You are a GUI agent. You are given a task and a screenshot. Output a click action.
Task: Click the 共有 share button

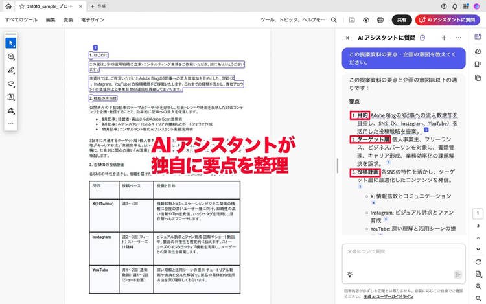[x=402, y=20]
